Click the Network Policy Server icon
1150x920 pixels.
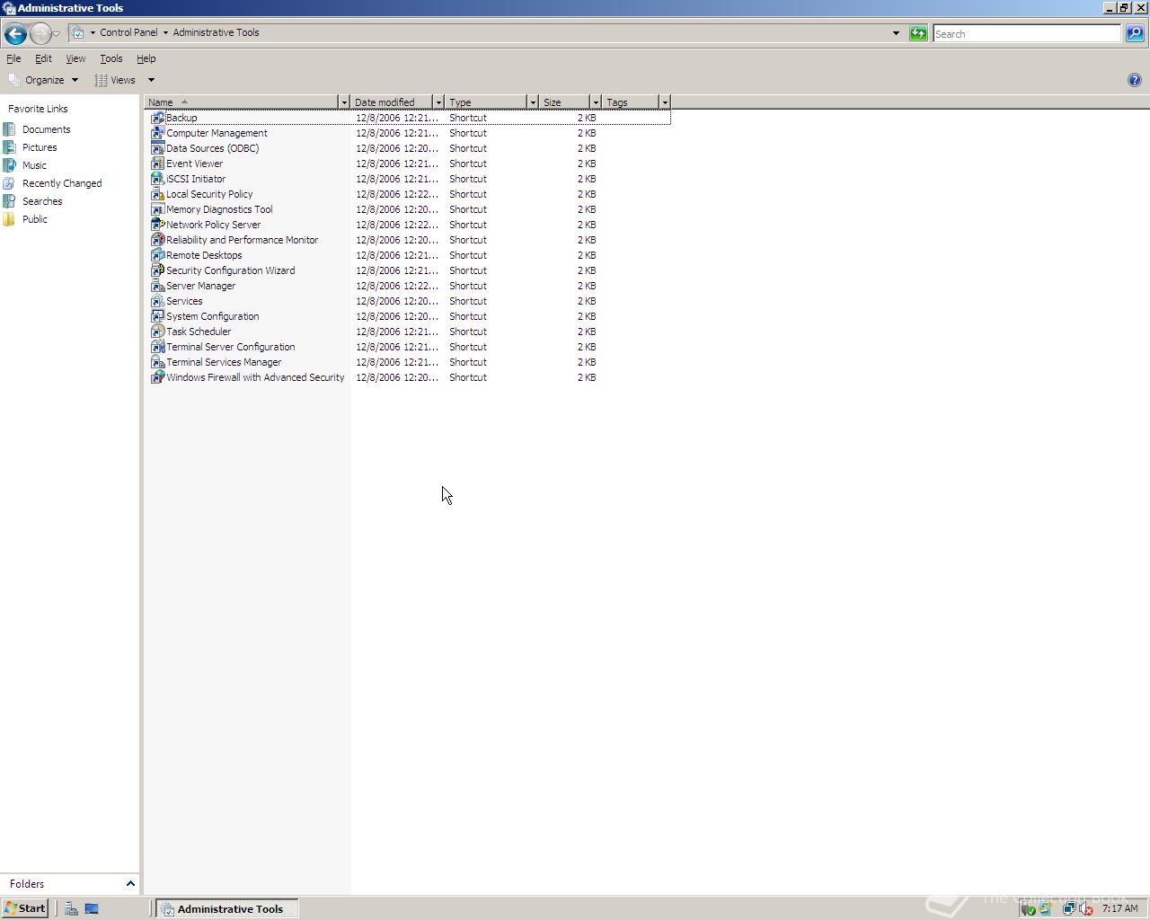[x=157, y=225]
